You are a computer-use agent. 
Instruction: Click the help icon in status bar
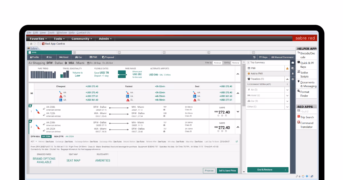[x=307, y=176]
